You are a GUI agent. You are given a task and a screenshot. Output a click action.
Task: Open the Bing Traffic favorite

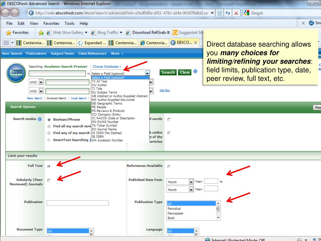[107, 33]
